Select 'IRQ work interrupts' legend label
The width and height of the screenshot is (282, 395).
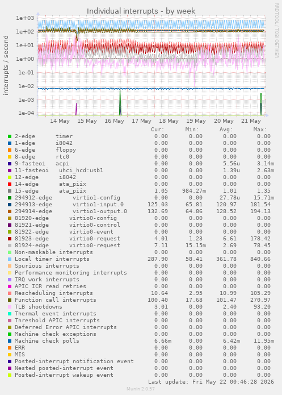47,280
